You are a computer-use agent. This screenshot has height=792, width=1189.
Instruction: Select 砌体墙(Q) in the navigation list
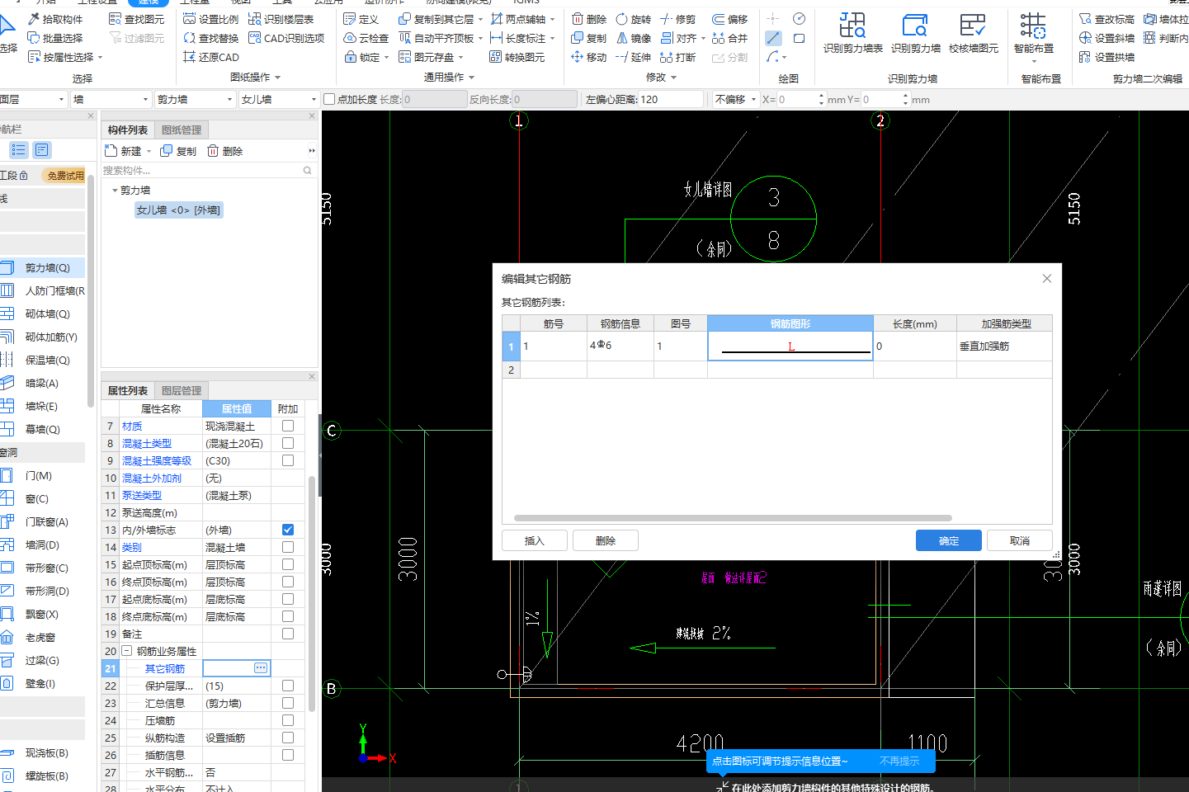pyautogui.click(x=43, y=313)
